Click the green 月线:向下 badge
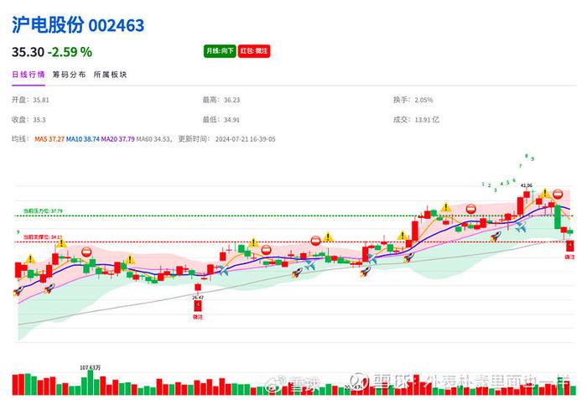This screenshot has width=587, height=400. click(x=220, y=51)
